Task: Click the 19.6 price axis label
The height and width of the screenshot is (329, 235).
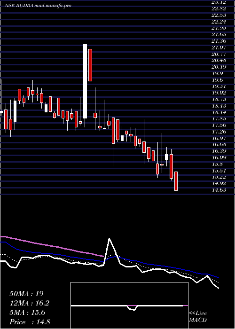Action: 217,80
